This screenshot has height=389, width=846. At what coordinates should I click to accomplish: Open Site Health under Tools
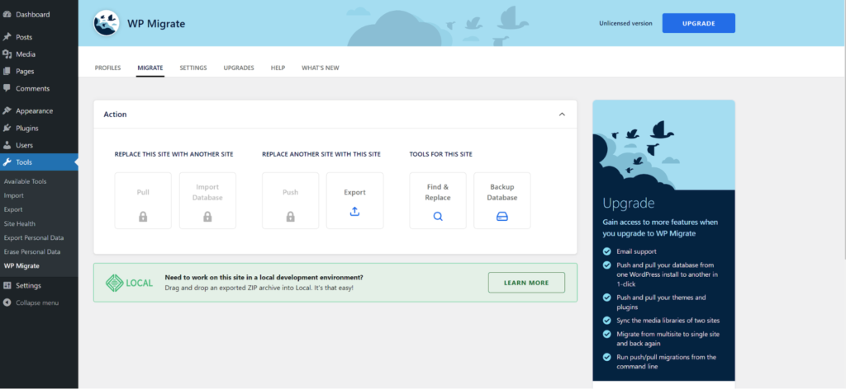click(x=20, y=223)
